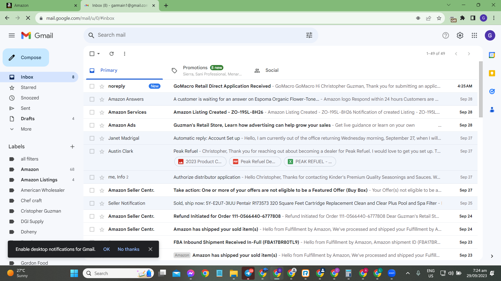Open the American Wholesaler label
This screenshot has width=501, height=281.
point(43,190)
